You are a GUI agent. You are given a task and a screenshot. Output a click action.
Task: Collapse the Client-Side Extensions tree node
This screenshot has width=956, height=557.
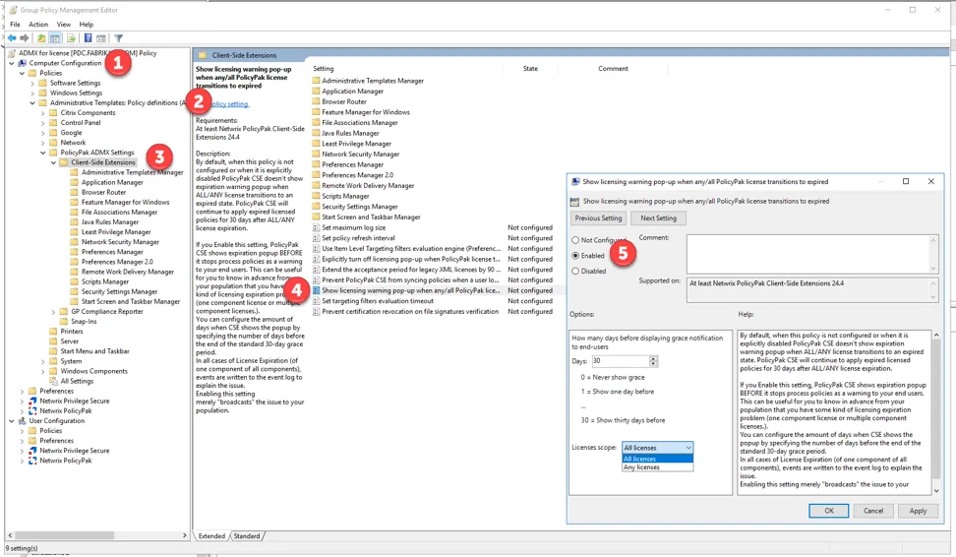tap(53, 162)
